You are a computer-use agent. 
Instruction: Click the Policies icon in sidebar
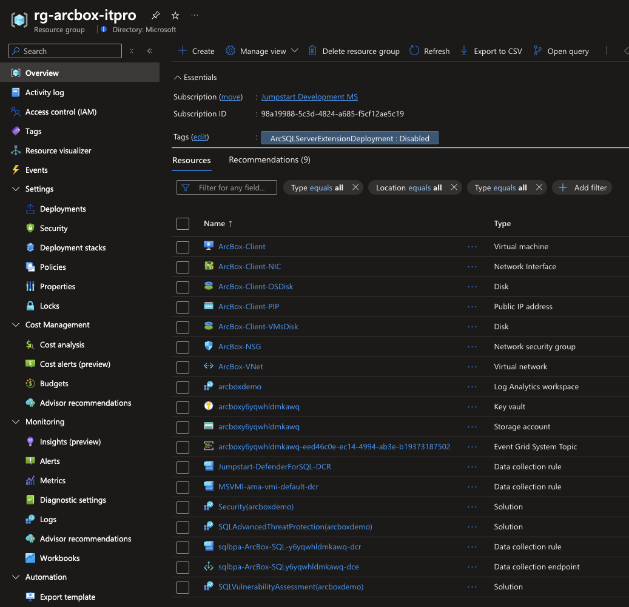30,267
